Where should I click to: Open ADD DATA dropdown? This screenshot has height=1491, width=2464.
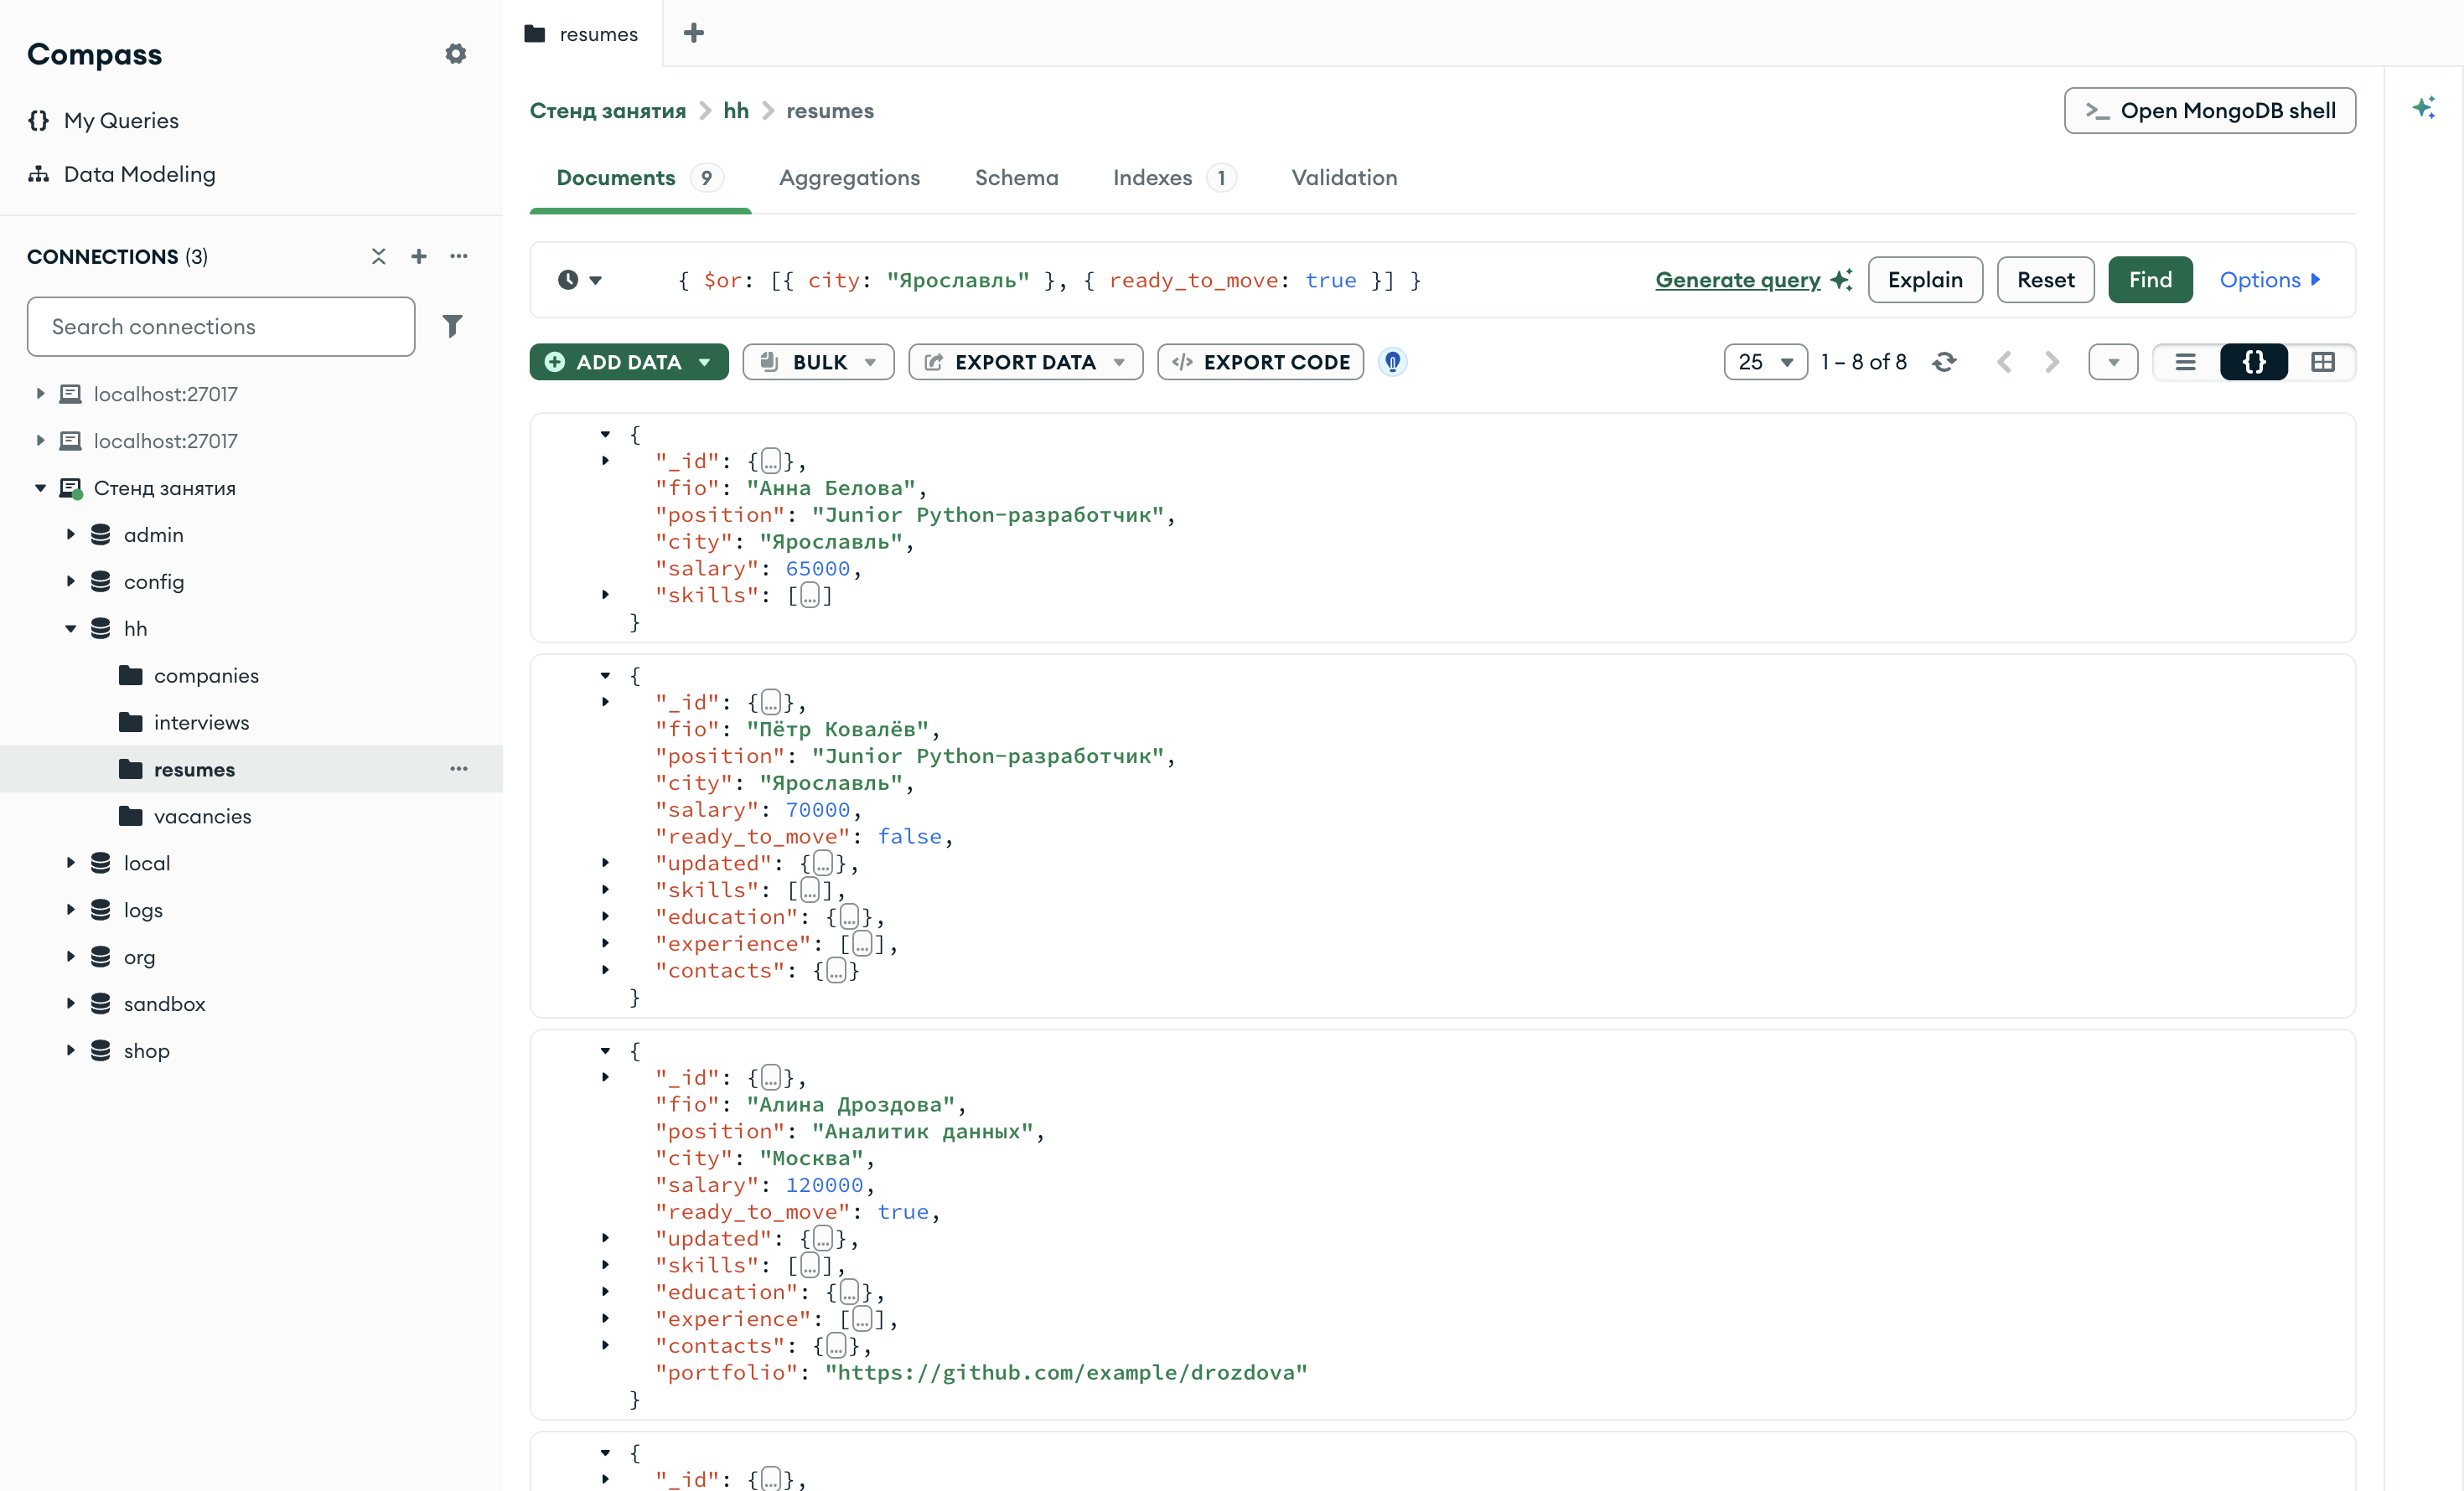tap(629, 362)
